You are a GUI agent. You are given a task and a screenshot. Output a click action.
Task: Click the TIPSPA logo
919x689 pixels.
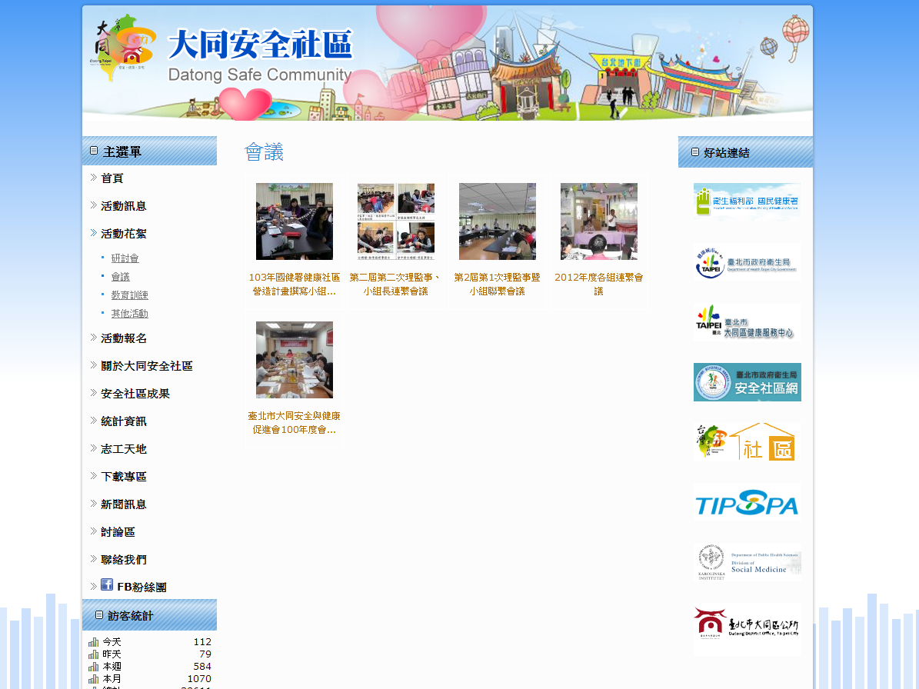(x=747, y=504)
